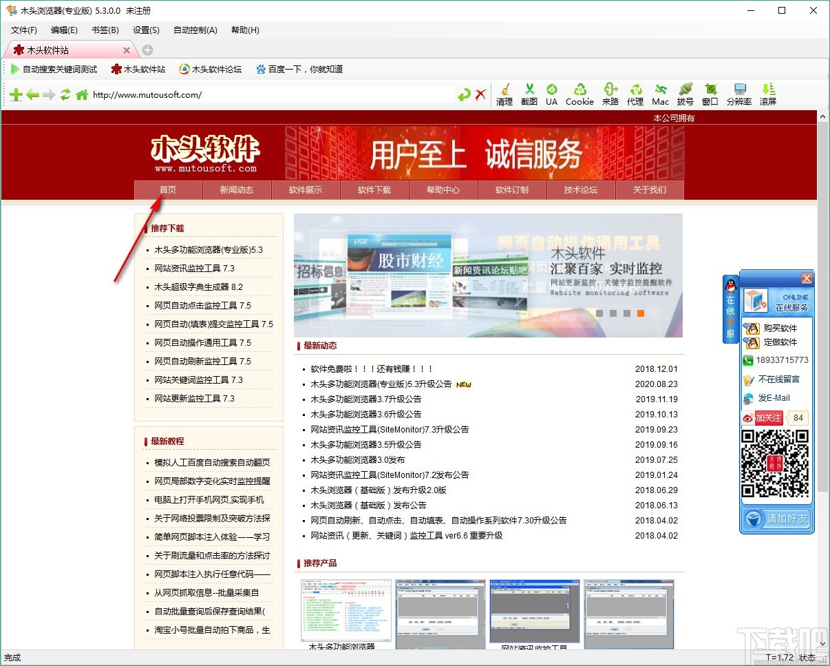
Task: Go to 首页 in site navigation
Action: point(168,190)
